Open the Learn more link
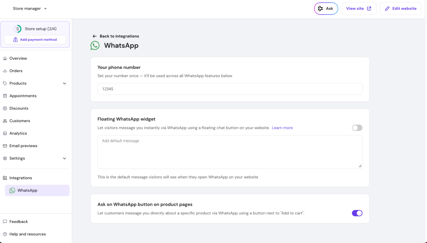 point(282,128)
